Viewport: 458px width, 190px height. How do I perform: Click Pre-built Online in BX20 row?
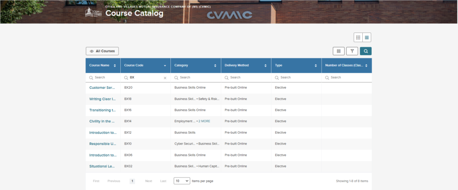pos(236,87)
